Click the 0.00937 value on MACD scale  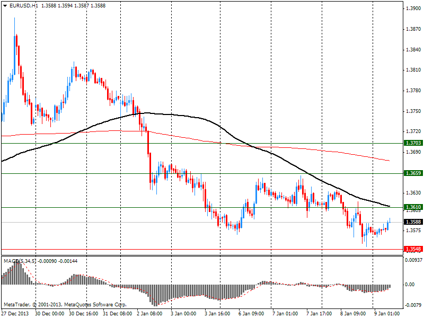coord(413,260)
